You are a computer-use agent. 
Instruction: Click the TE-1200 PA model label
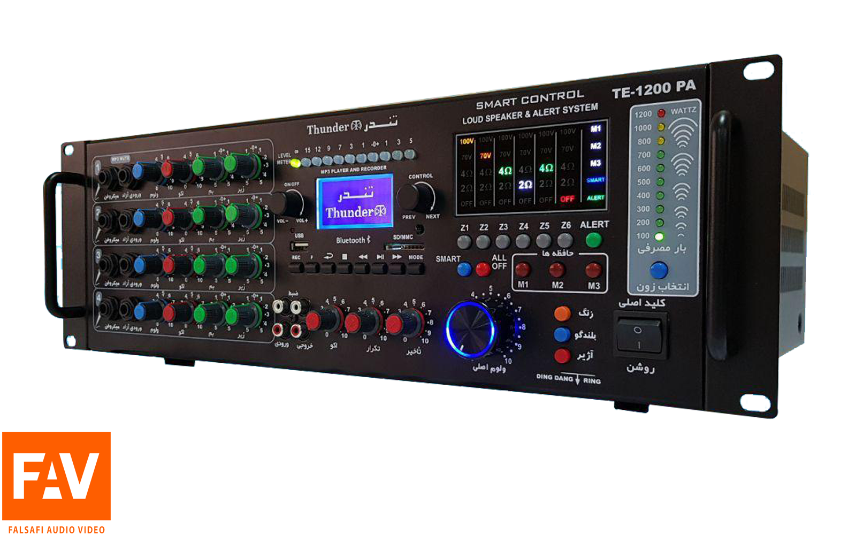[x=654, y=89]
